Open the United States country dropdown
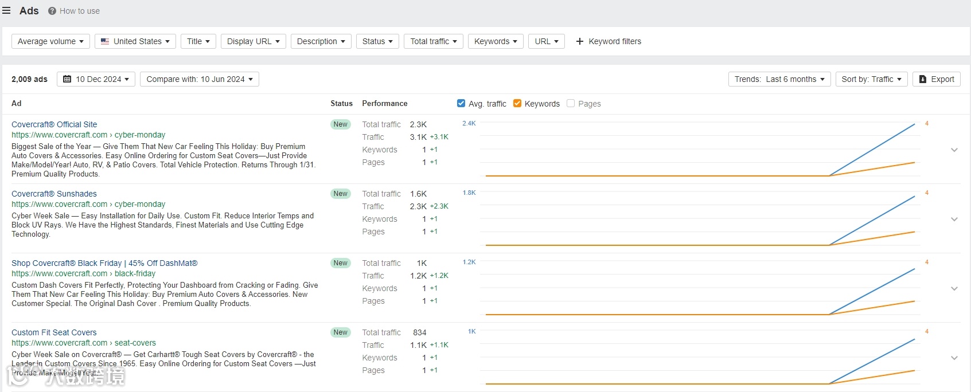 coord(135,41)
